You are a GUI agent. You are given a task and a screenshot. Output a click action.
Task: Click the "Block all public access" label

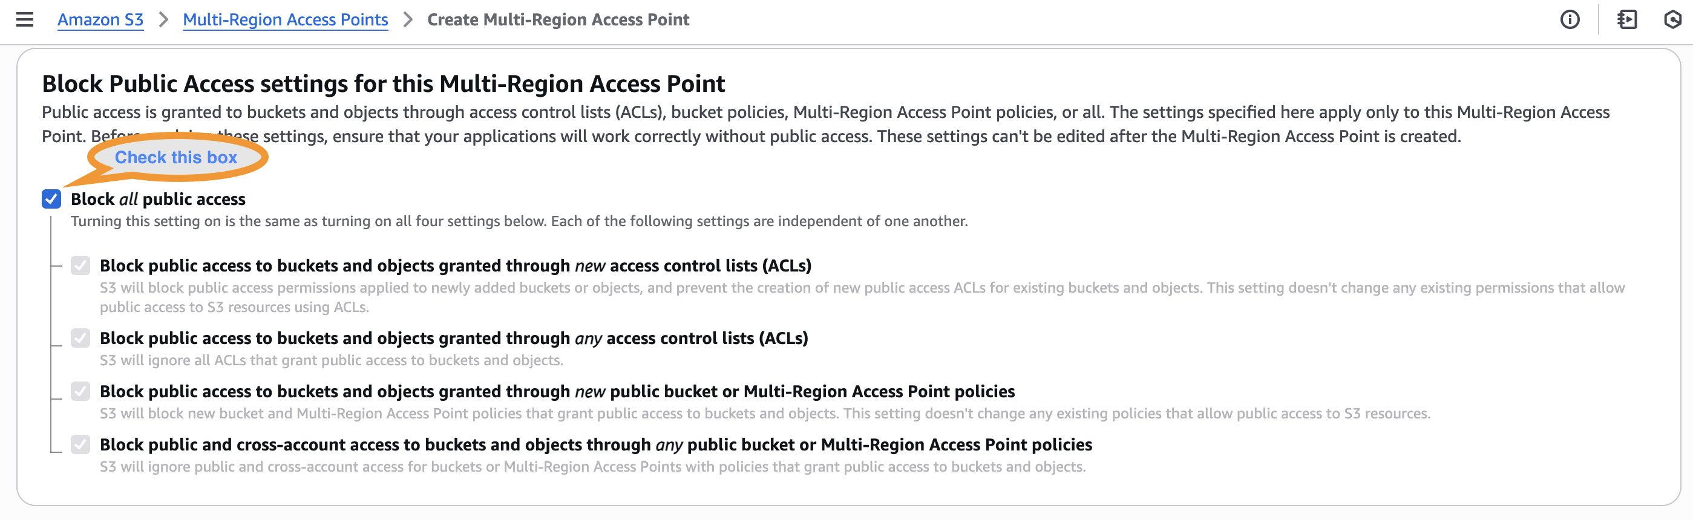[x=158, y=199]
